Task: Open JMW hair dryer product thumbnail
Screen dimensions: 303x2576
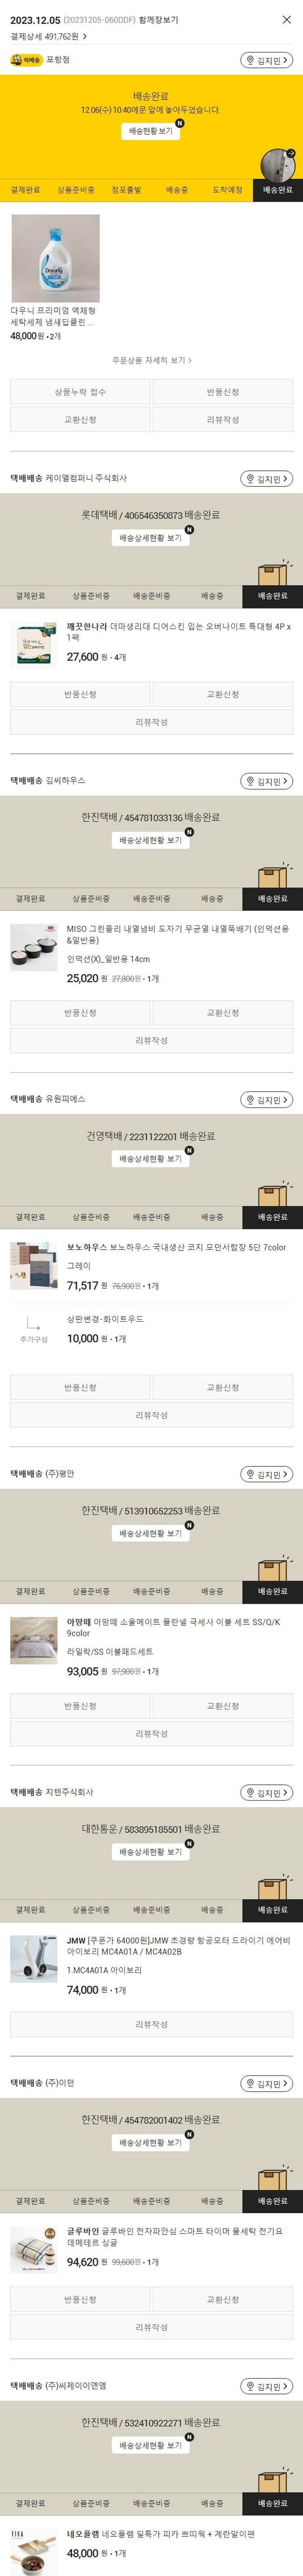Action: [x=34, y=1959]
